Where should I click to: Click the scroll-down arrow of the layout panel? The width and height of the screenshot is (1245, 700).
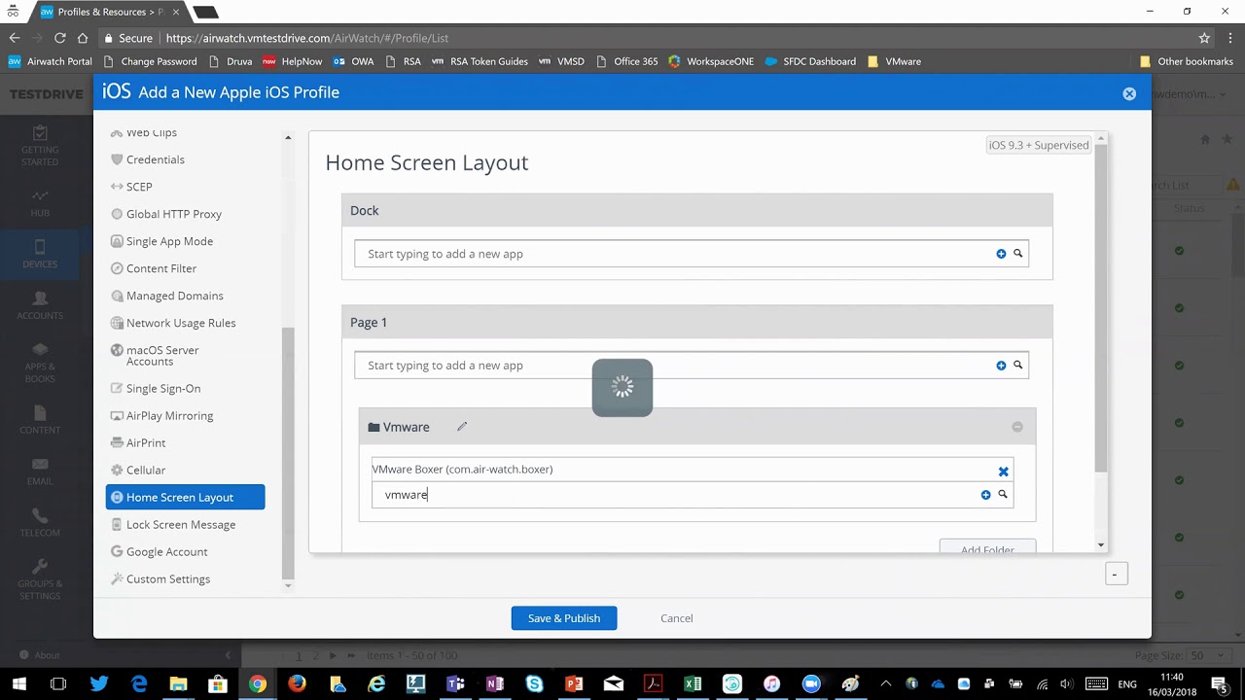pyautogui.click(x=1101, y=545)
